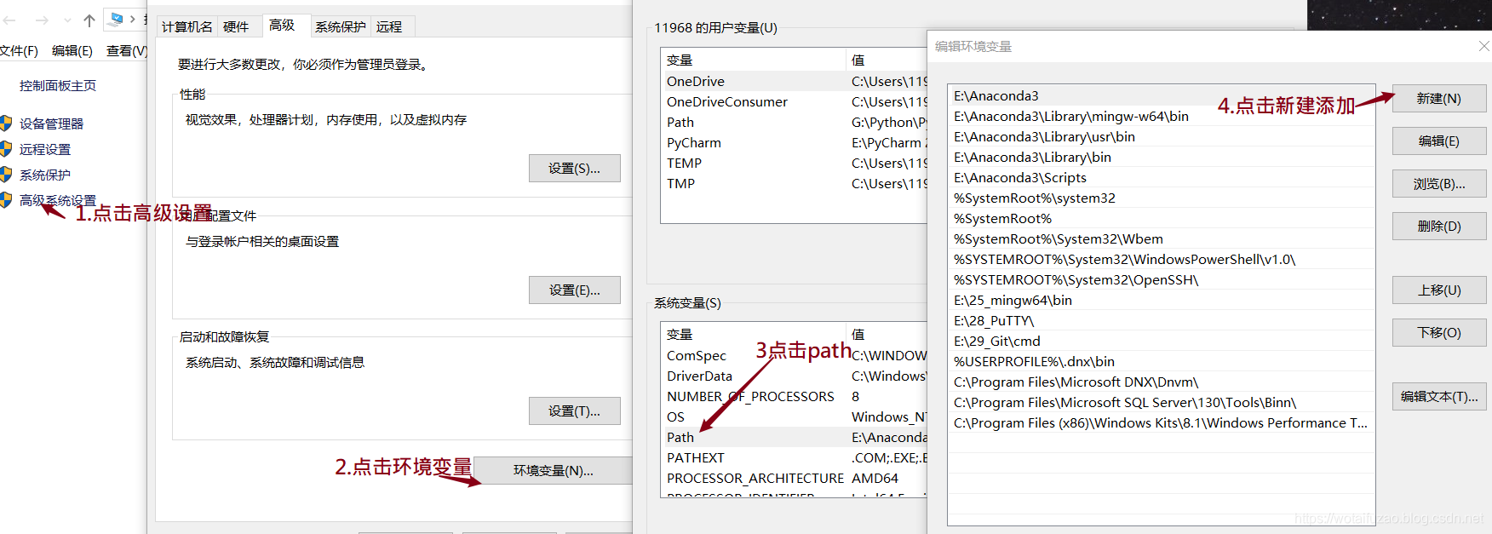The image size is (1492, 534).
Task: Select system variable PATHEXT row
Action: [794, 457]
